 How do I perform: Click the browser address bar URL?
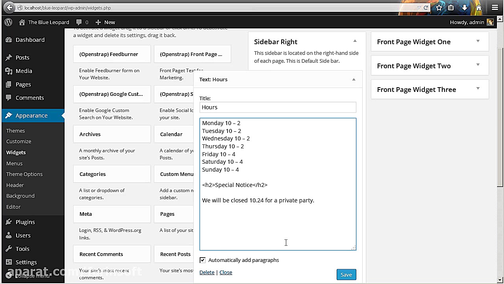(x=67, y=7)
